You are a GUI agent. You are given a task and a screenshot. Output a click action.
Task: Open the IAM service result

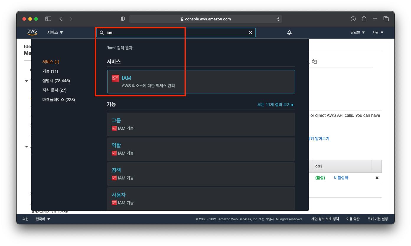[x=201, y=82]
